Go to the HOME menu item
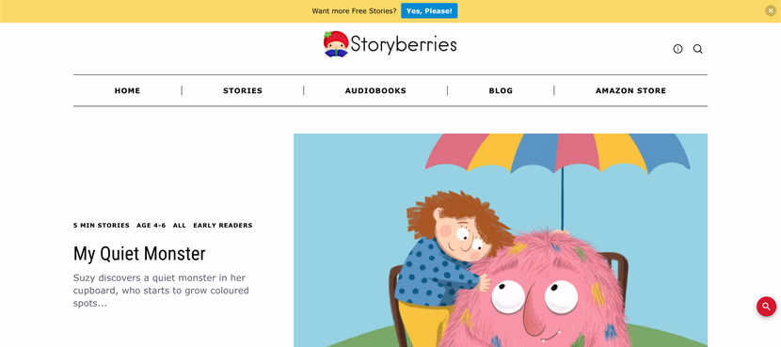Image resolution: width=781 pixels, height=347 pixels. (x=128, y=90)
